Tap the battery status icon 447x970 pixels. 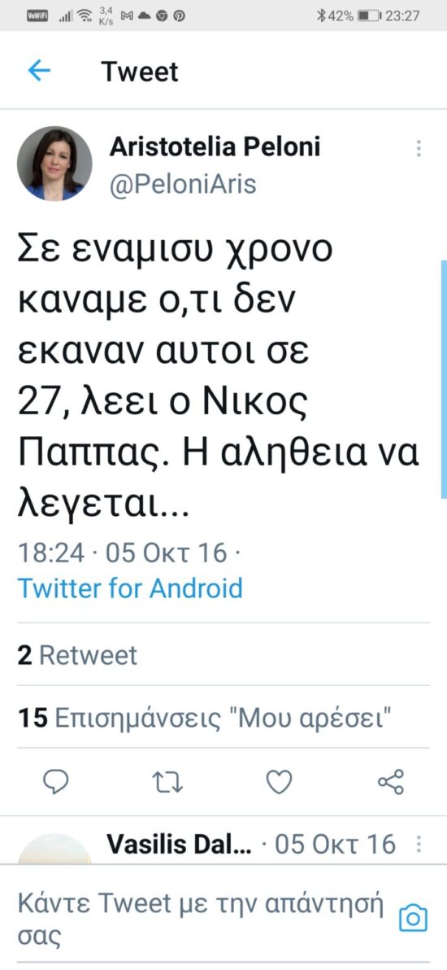click(370, 16)
